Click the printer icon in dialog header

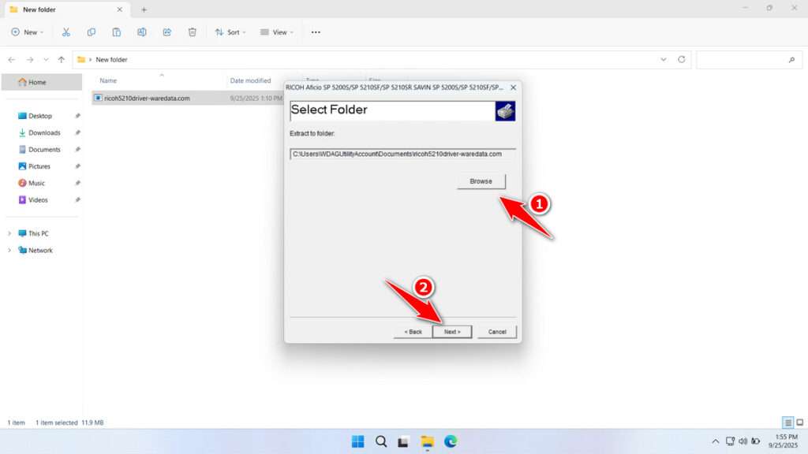pos(505,110)
